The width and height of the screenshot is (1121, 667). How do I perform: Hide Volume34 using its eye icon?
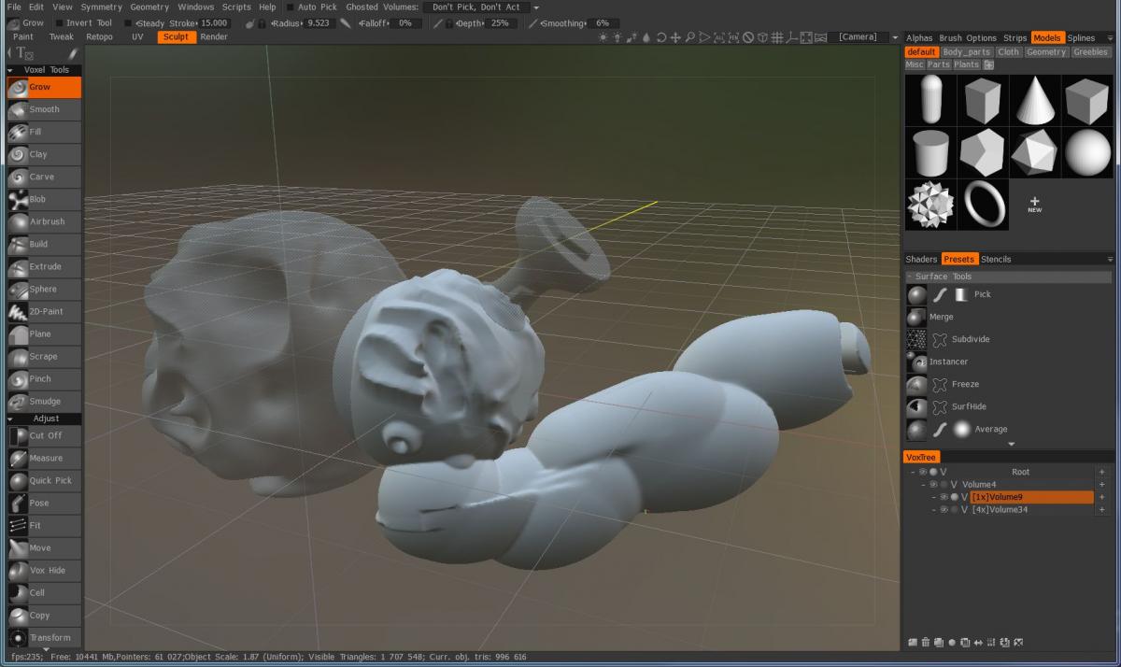click(x=944, y=509)
